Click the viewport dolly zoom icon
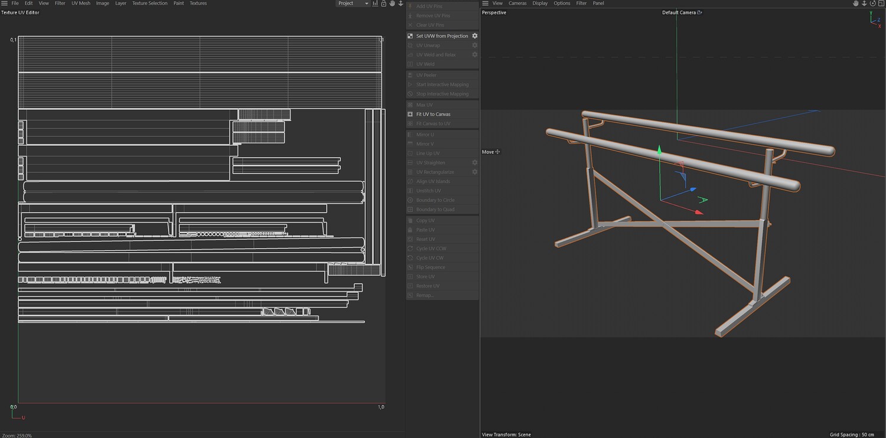The height and width of the screenshot is (438, 886). coord(864,4)
